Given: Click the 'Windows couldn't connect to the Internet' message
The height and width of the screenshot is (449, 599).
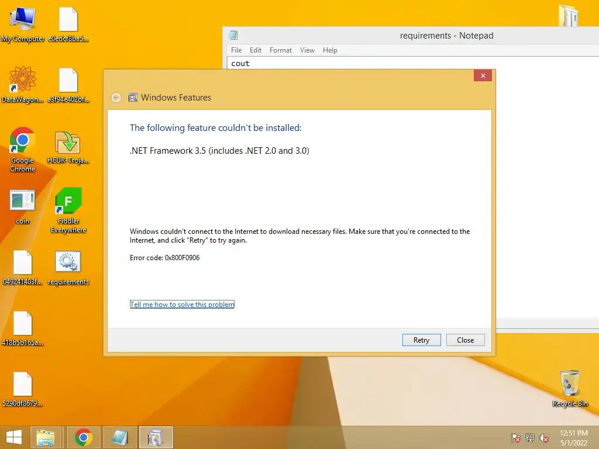Looking at the screenshot, I should click(x=300, y=236).
